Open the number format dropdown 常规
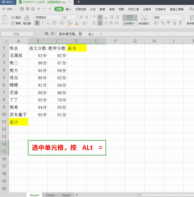194x197 pixels. point(182,17)
